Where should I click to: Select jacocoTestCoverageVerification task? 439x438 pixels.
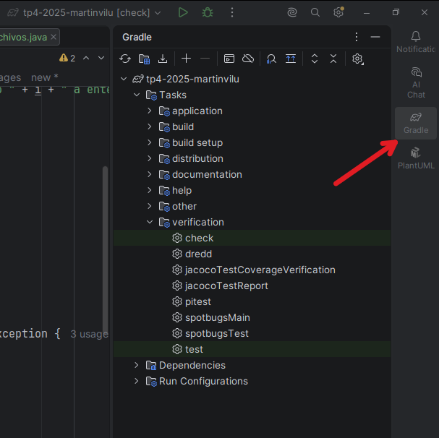[252, 270]
